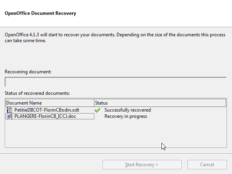Click the divider between Document Name and Status headers
This screenshot has height=174, width=232.
(94, 103)
